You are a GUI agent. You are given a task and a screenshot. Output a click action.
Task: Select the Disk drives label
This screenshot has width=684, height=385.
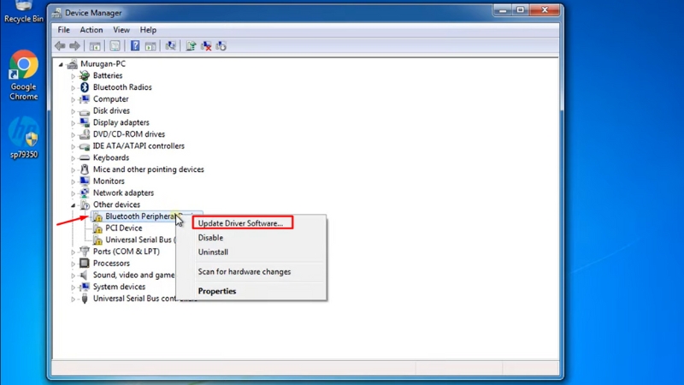111,111
